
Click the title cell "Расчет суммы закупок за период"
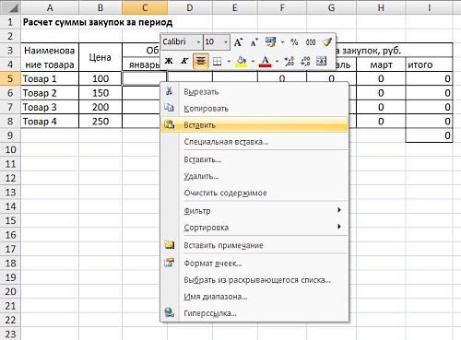click(98, 22)
